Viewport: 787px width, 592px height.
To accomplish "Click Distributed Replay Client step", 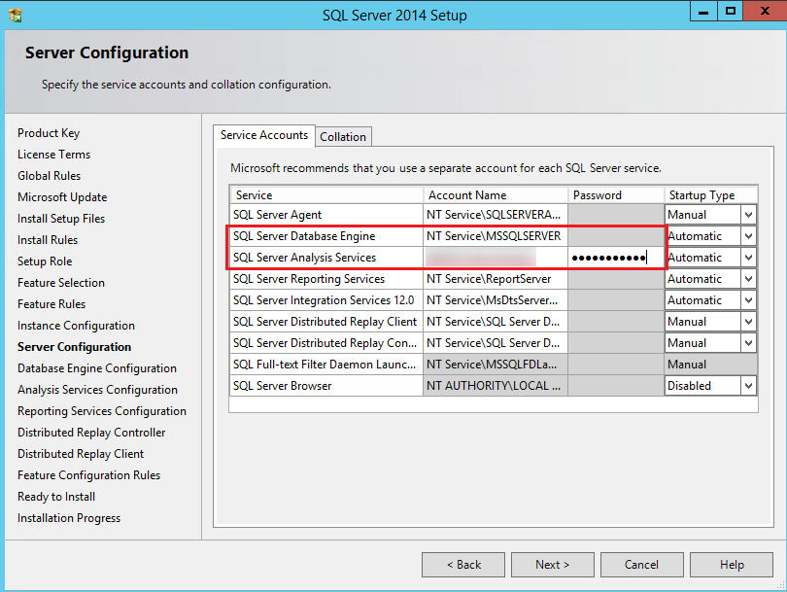I will pos(81,454).
